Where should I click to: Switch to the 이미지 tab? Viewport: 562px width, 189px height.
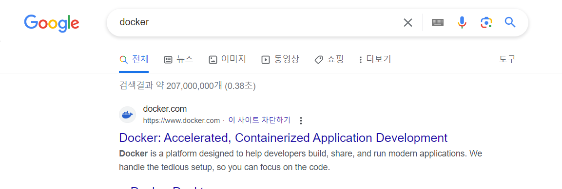[x=228, y=59]
